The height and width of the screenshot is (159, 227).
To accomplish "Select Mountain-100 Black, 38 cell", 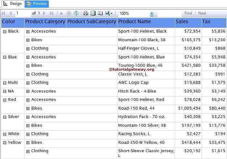I will point(146,41).
